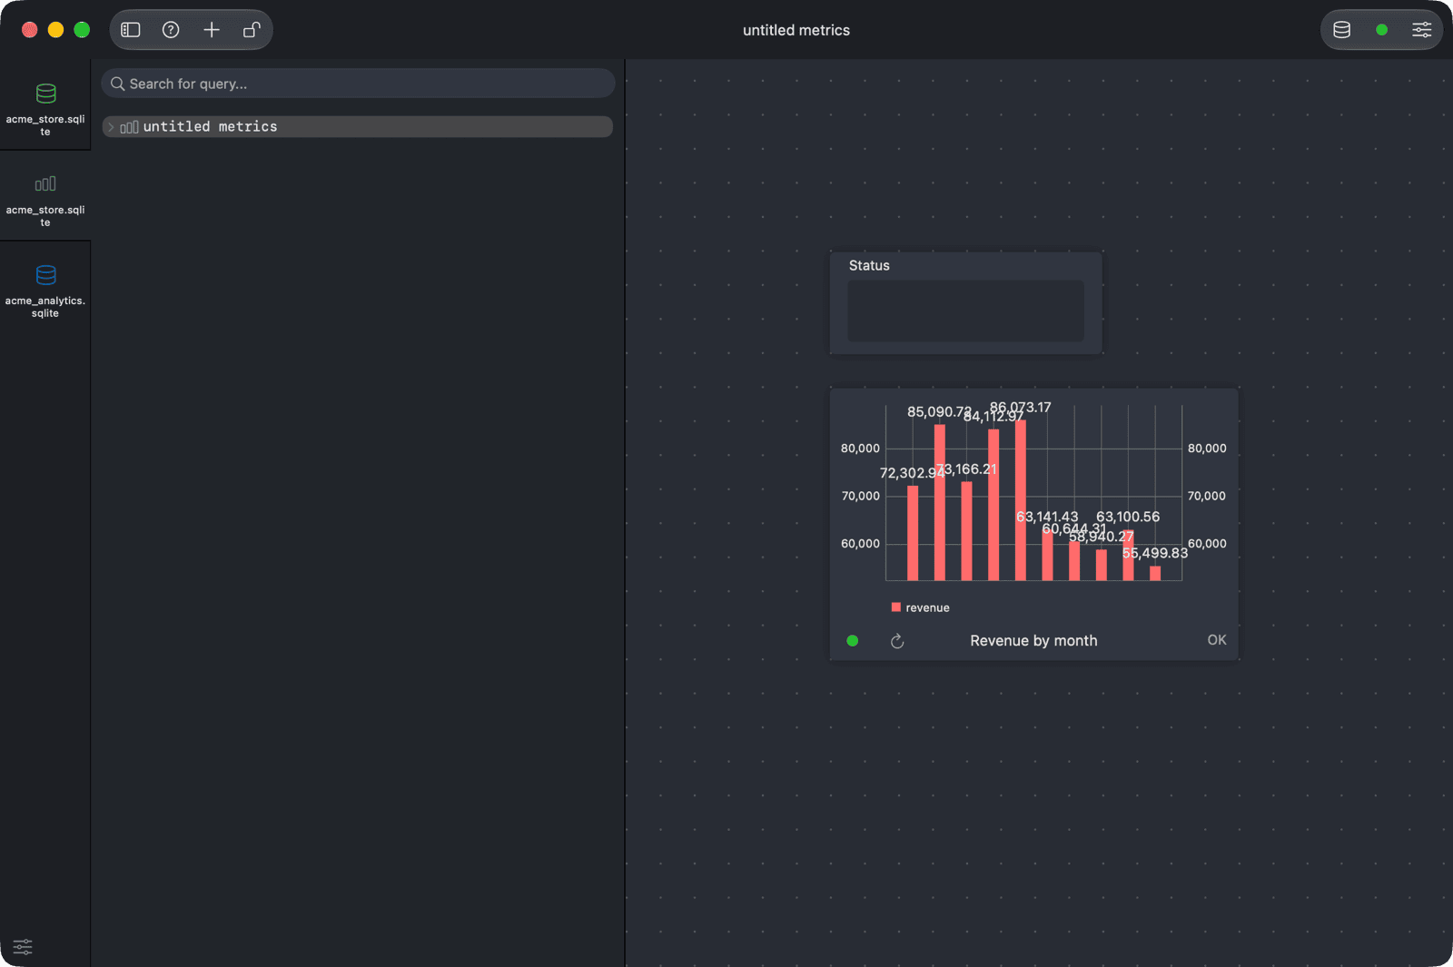Screen dimensions: 1453x967
Task: Click the green status dot on chart widget
Action: point(852,641)
